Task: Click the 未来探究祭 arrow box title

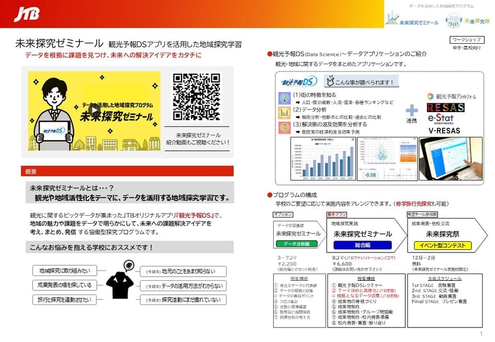Action: pyautogui.click(x=442, y=234)
